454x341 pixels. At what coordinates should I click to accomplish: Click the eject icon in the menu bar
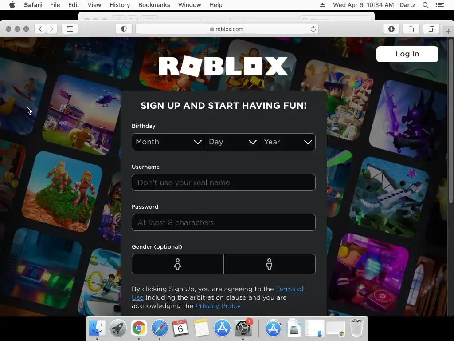coord(323,5)
